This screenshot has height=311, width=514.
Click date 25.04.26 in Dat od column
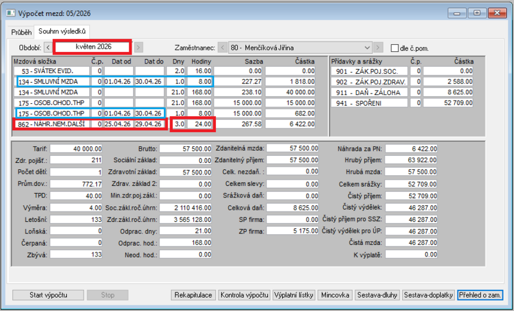tap(118, 124)
